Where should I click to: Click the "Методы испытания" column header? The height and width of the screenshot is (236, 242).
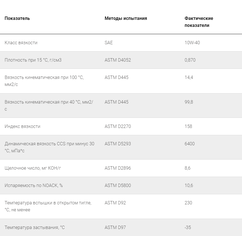coord(126,18)
